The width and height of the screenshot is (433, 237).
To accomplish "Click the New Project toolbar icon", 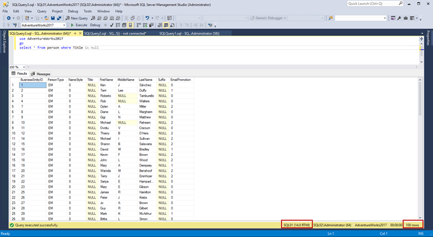I will (x=27, y=18).
